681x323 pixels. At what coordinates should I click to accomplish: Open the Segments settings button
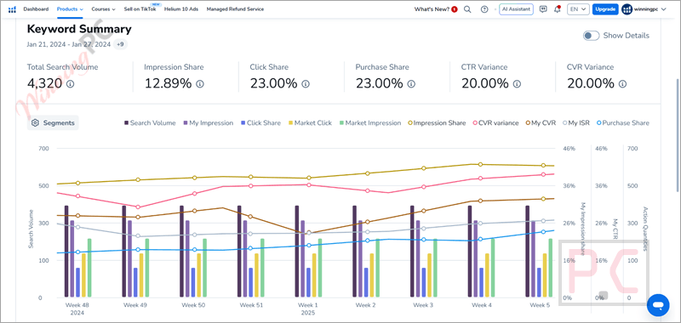pos(53,123)
